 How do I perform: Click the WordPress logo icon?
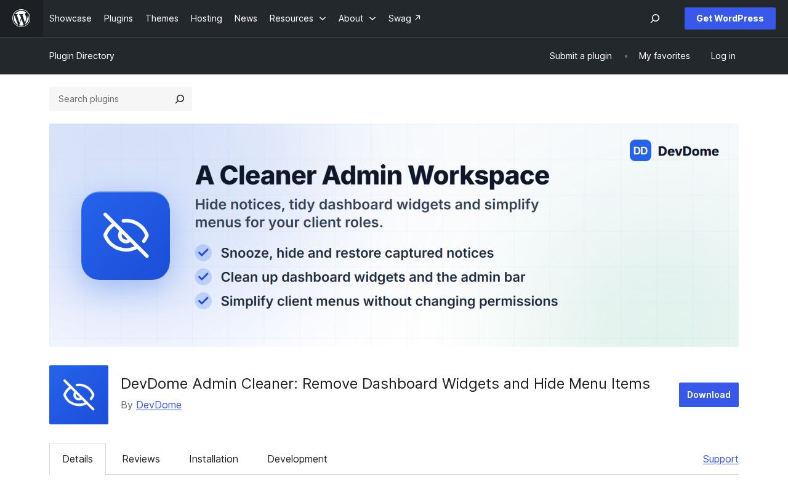[x=22, y=18]
